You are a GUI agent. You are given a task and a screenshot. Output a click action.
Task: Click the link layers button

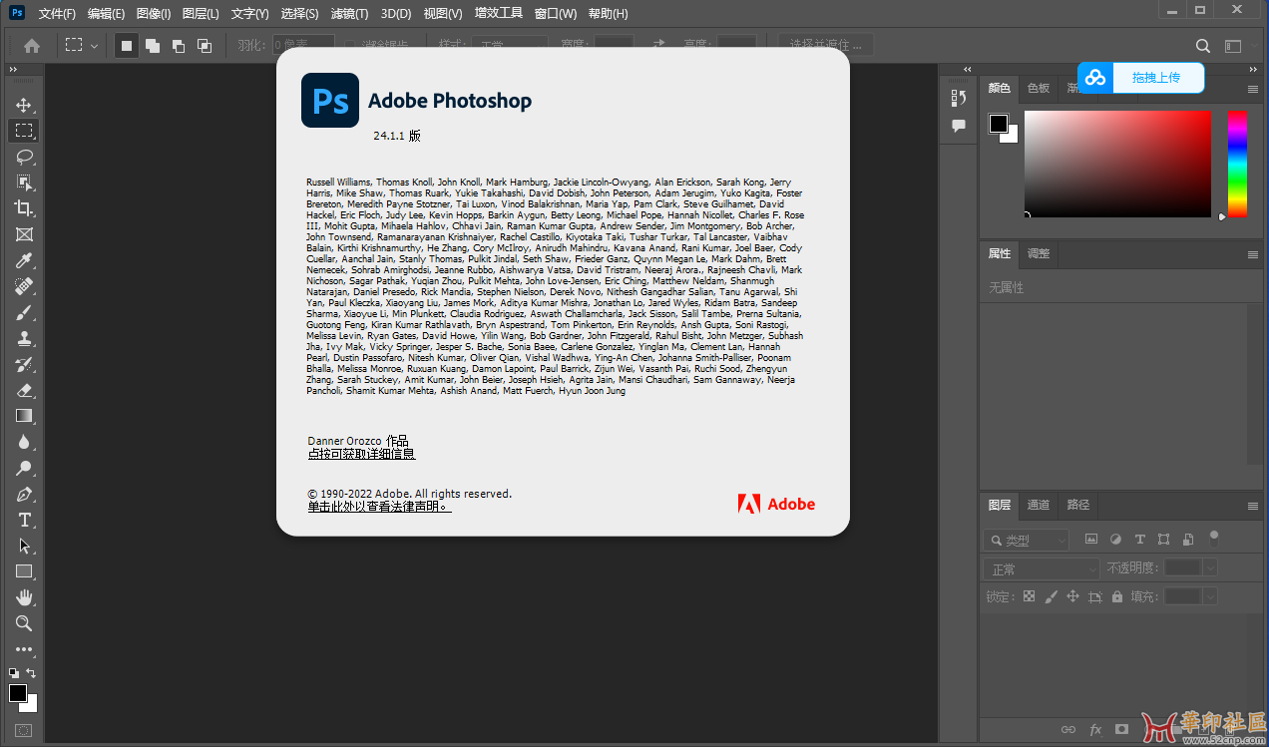tap(1068, 729)
